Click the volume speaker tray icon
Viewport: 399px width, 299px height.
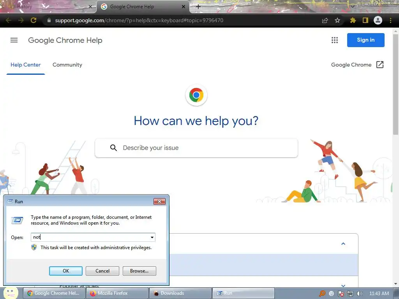pyautogui.click(x=360, y=294)
